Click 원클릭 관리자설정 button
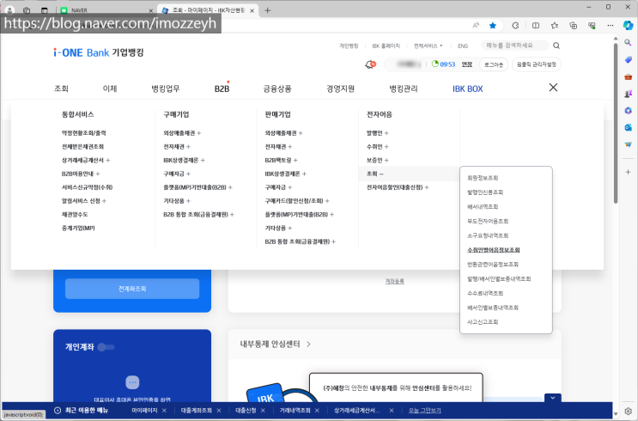638x421 pixels. (x=537, y=64)
